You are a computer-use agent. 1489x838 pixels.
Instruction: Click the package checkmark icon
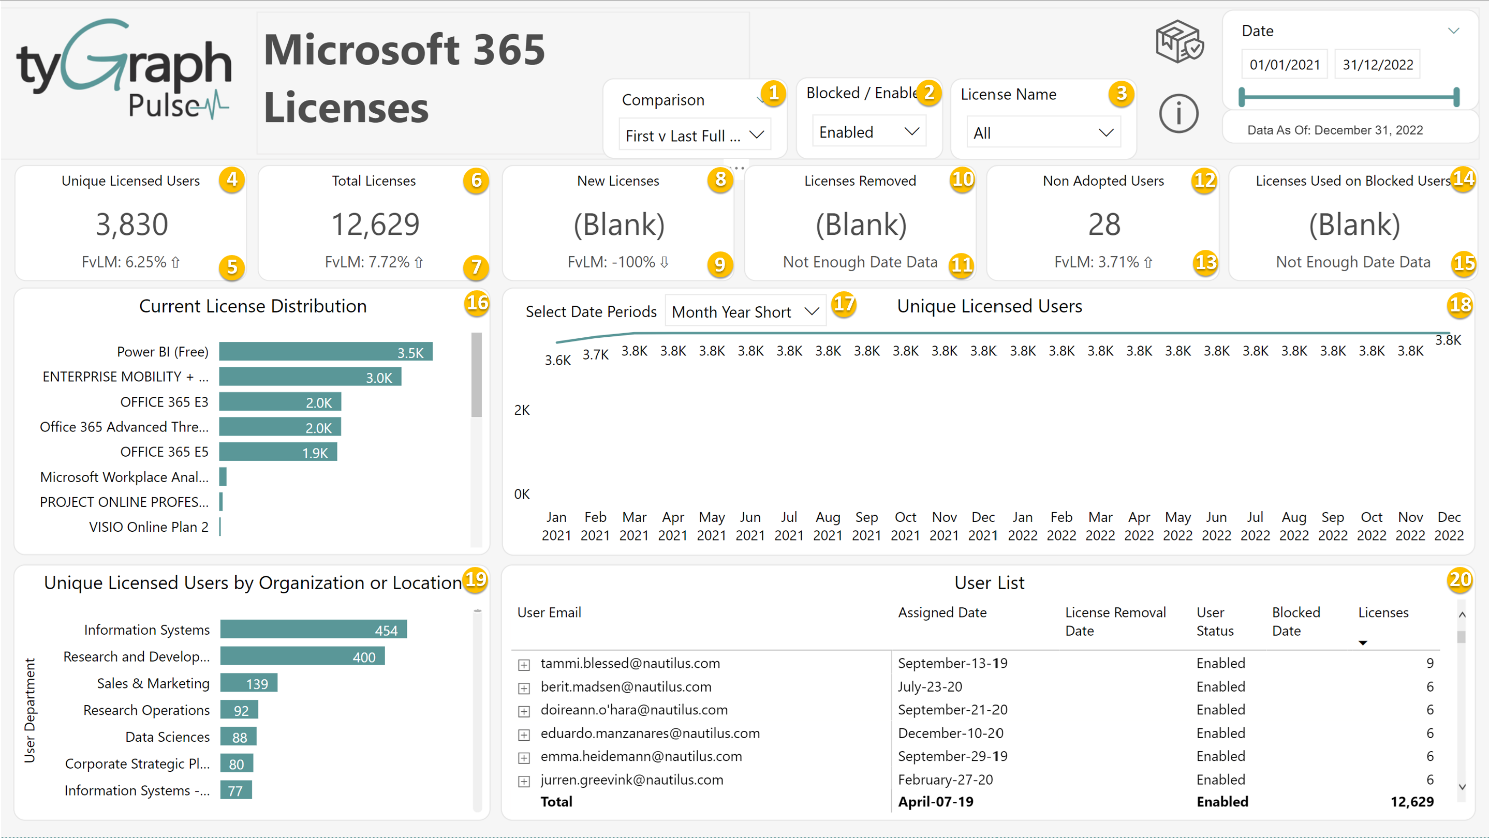tap(1178, 41)
